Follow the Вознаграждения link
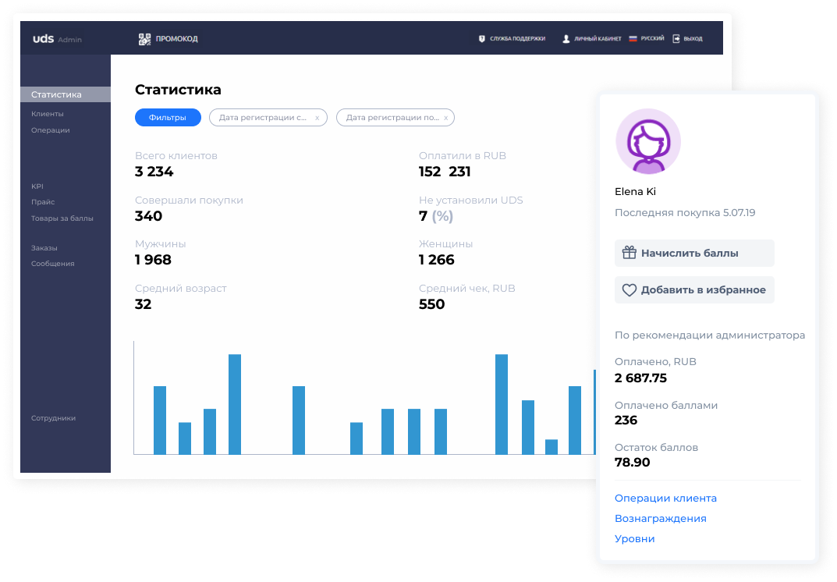Image resolution: width=837 pixels, height=582 pixels. (660, 519)
